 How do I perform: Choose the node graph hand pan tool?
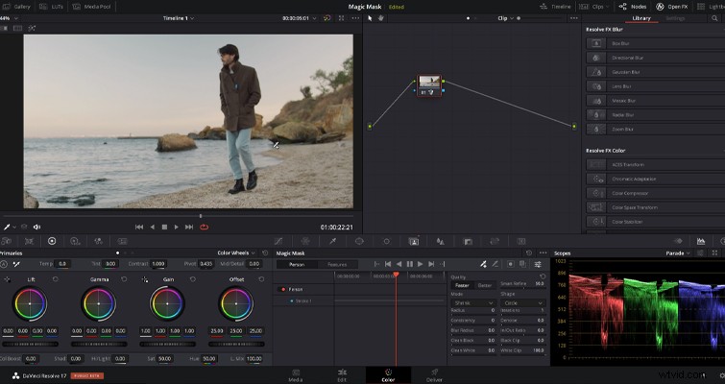[381, 18]
